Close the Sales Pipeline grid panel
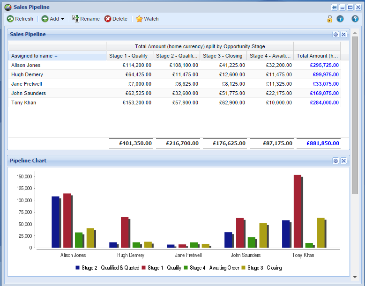Screen dimensions: 365x286 343,35
